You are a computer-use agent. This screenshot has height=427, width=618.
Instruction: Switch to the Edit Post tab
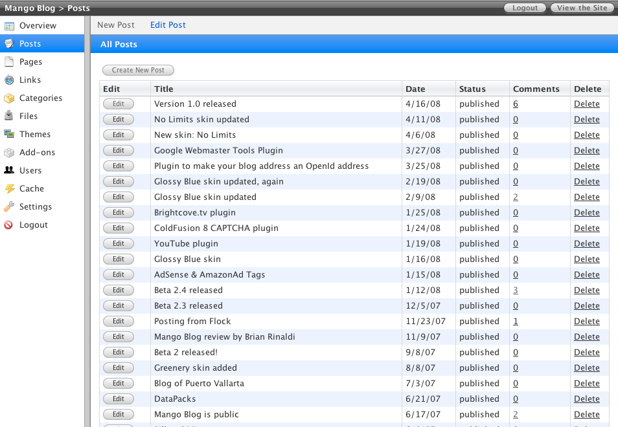coord(168,25)
